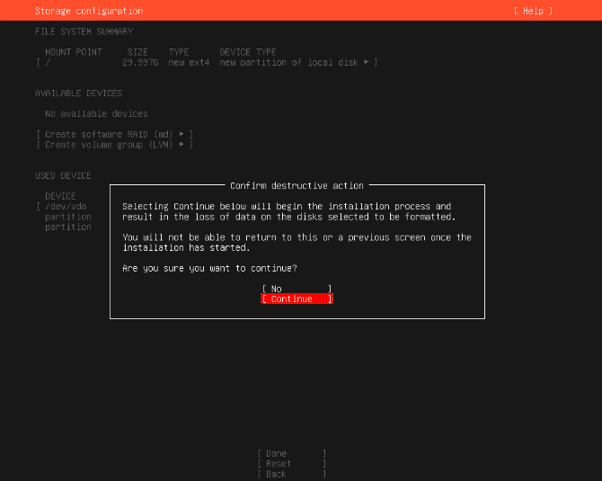Viewport: 602px width, 481px height.
Task: Open the root mount point row arrow
Action: [x=367, y=62]
